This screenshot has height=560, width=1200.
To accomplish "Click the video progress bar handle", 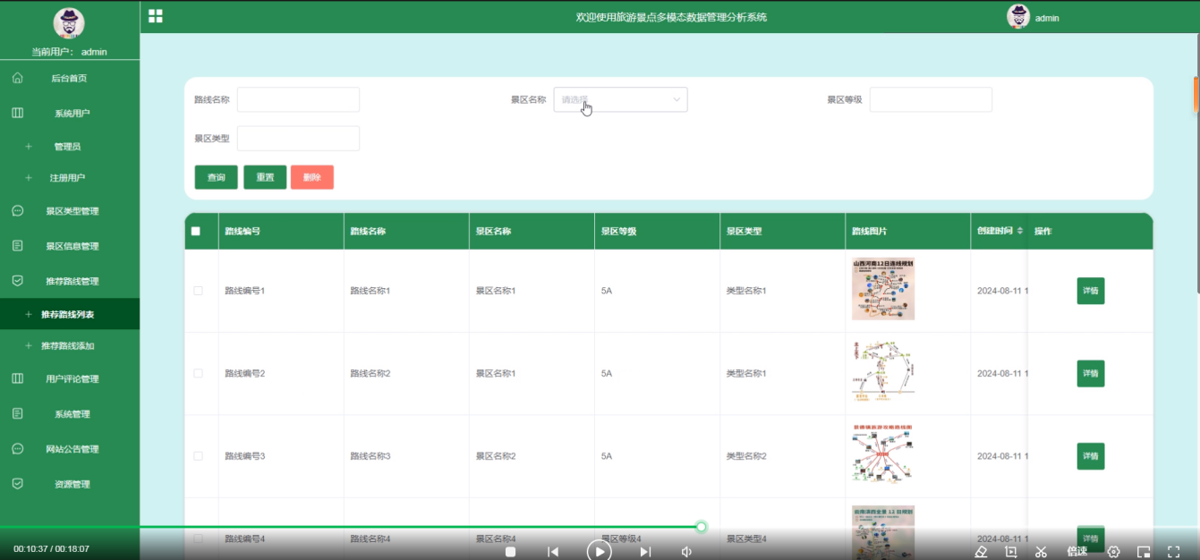I will 701,527.
